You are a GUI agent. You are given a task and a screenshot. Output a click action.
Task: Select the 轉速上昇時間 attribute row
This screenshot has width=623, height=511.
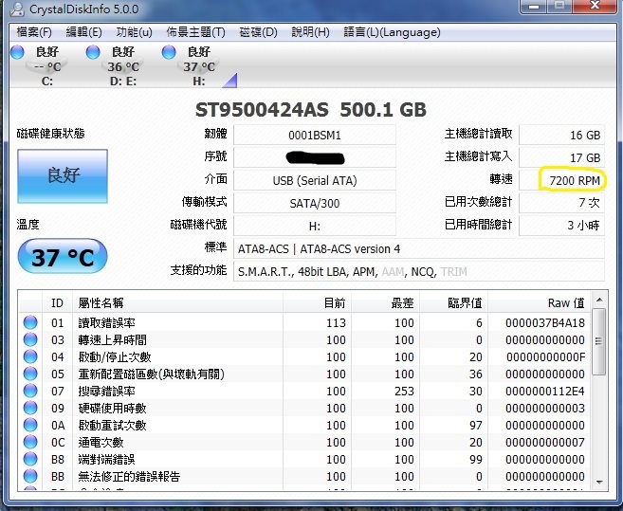point(304,339)
